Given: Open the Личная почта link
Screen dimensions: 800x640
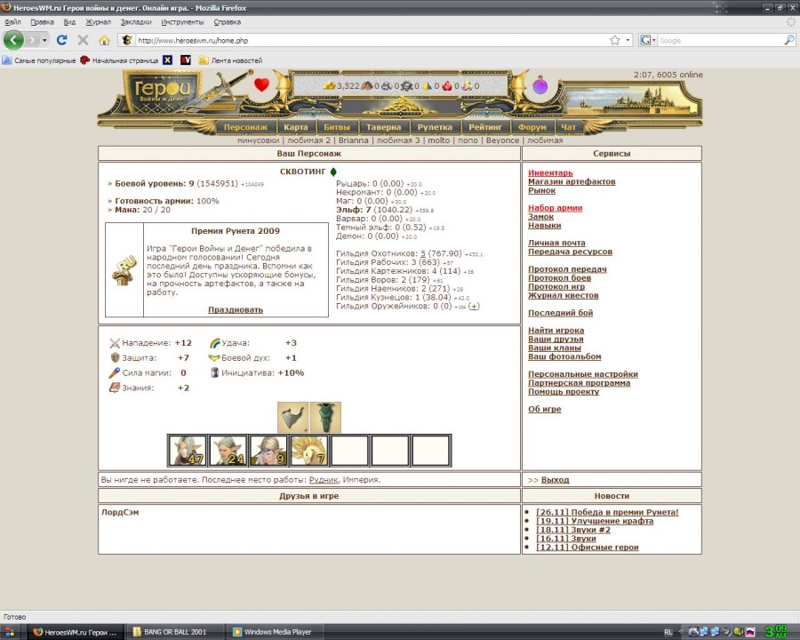Looking at the screenshot, I should pos(556,243).
